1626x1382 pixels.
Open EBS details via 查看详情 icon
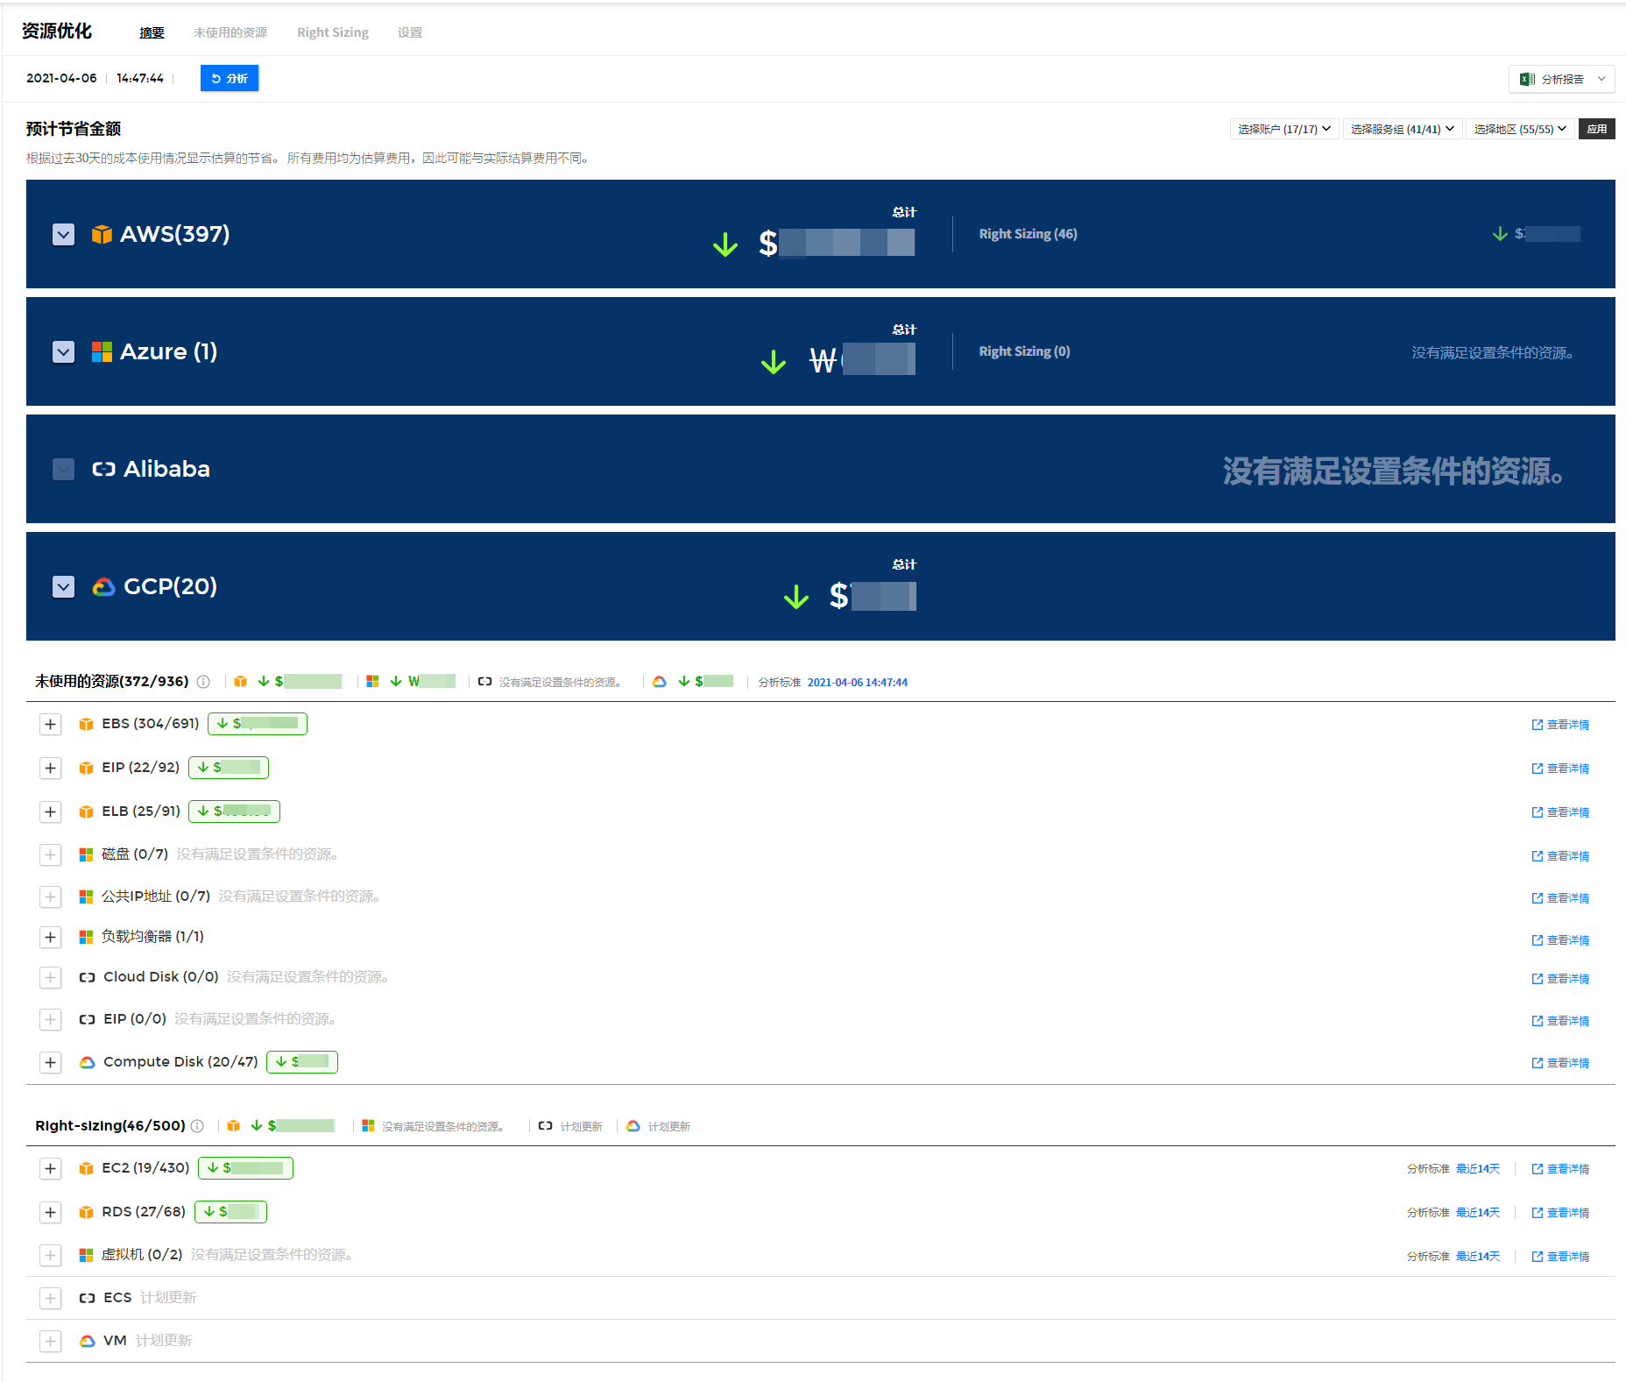[x=1537, y=725]
